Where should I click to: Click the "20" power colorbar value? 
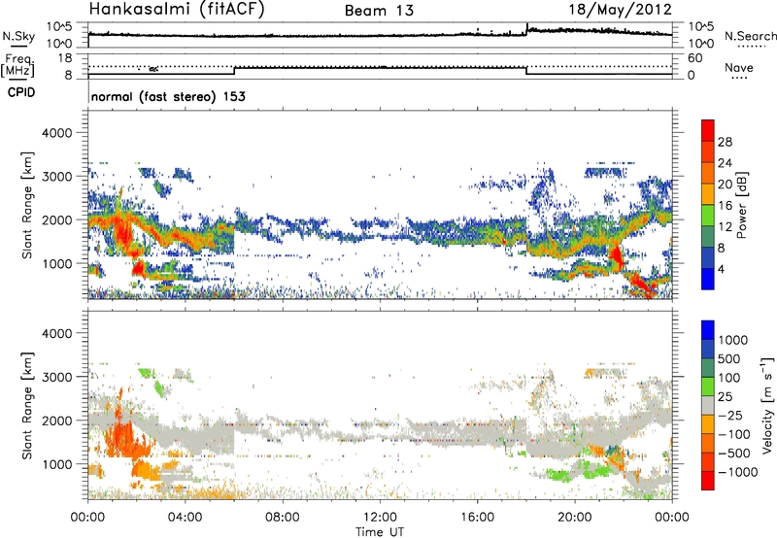725,185
